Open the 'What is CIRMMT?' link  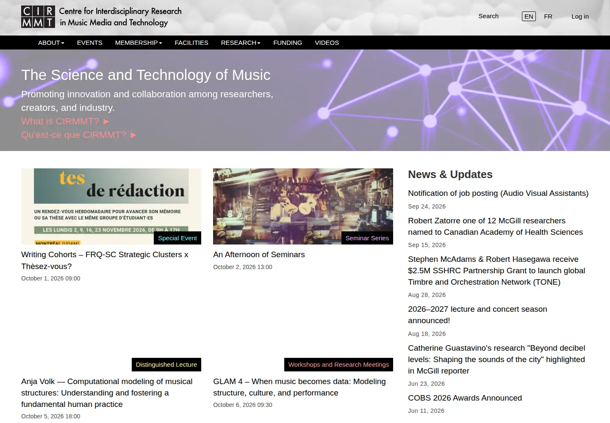click(x=65, y=121)
